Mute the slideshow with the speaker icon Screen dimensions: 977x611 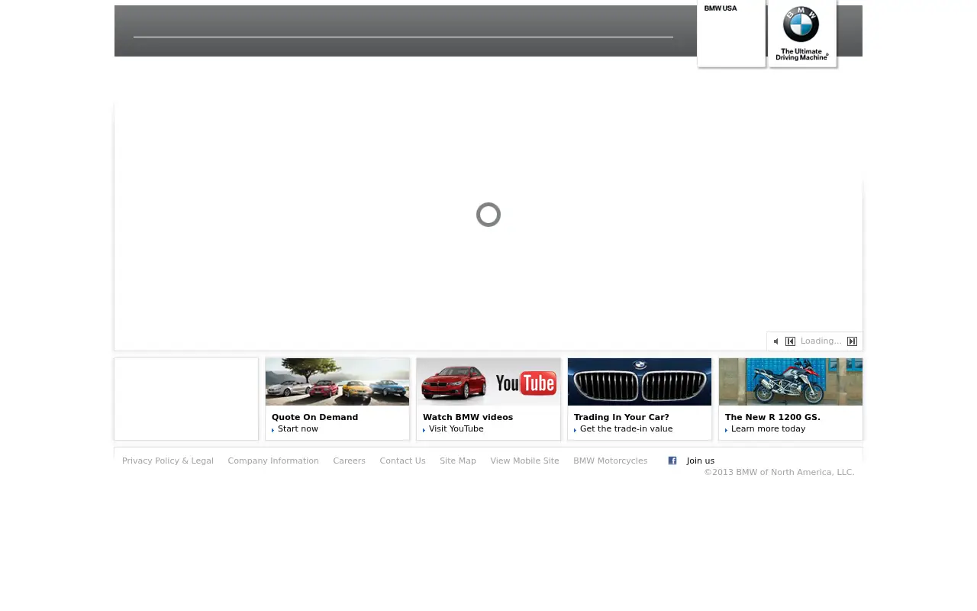[x=776, y=341]
